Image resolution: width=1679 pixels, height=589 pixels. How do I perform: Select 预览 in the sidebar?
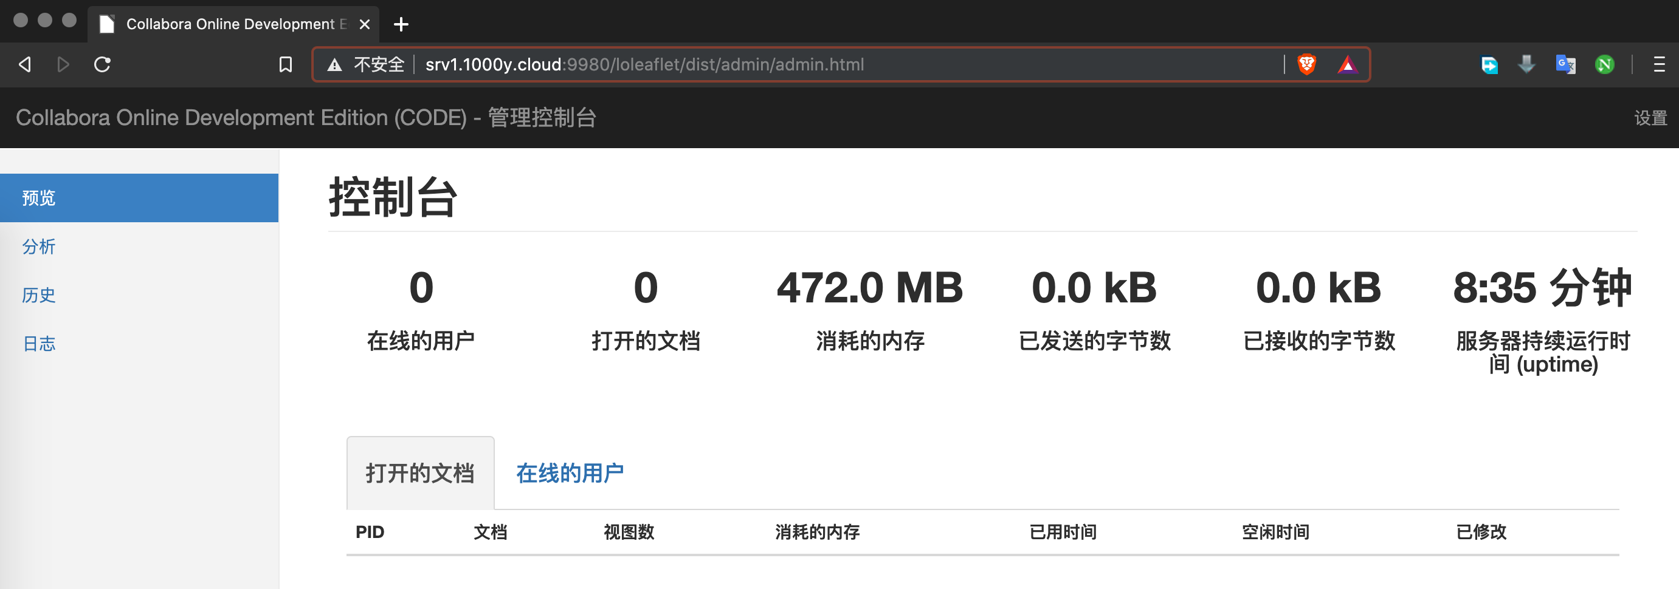pyautogui.click(x=139, y=198)
